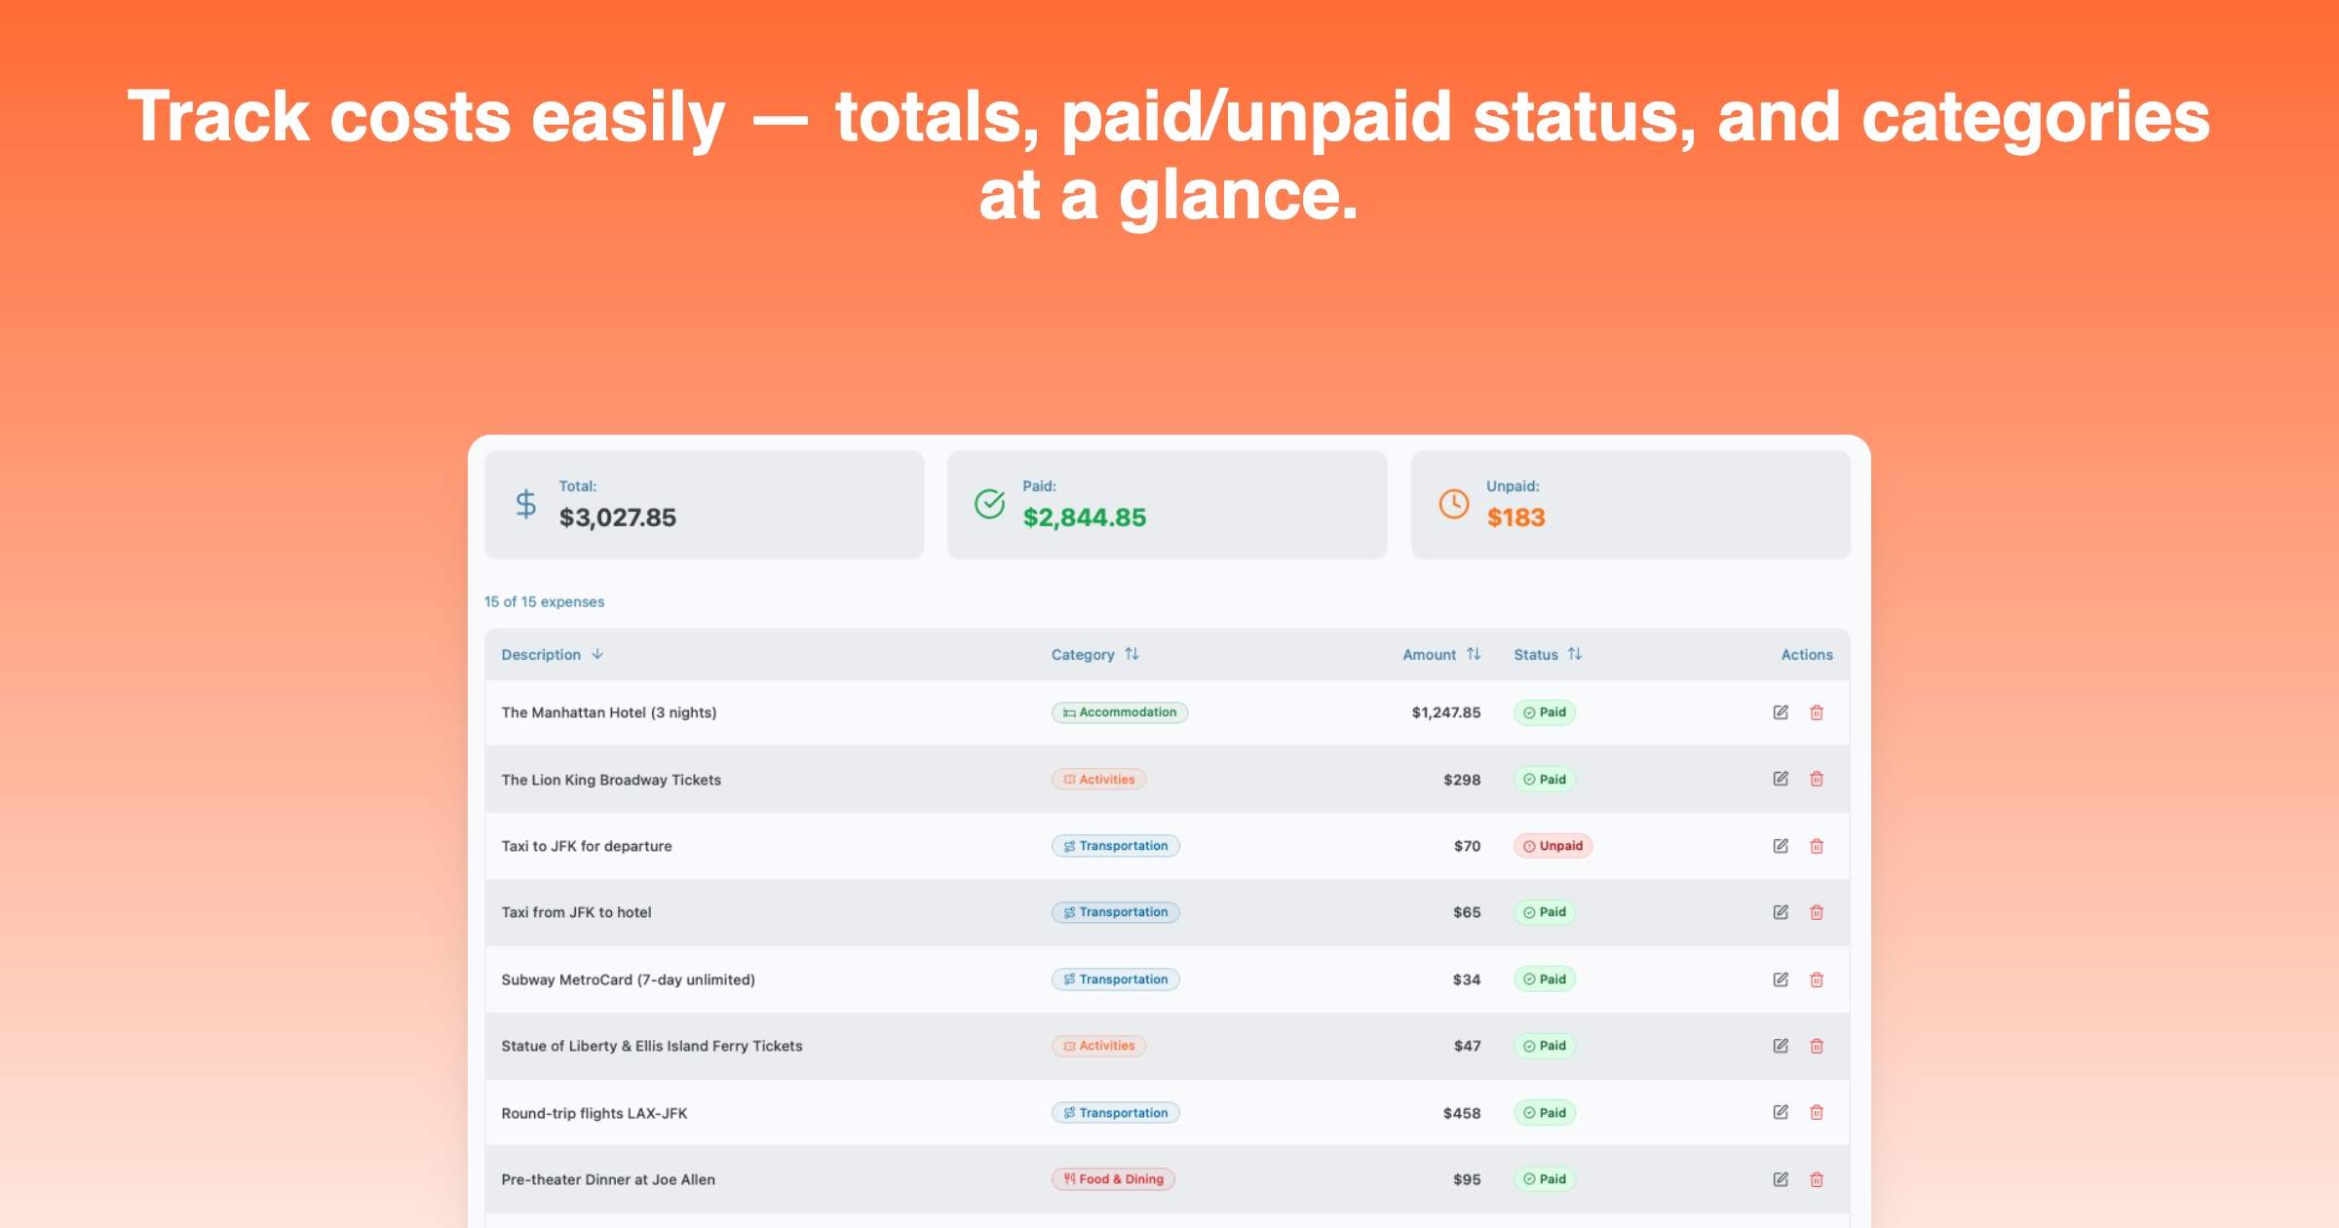Image resolution: width=2339 pixels, height=1228 pixels.
Task: Edit Round-trip flights LAX-JFK expense
Action: pyautogui.click(x=1780, y=1112)
